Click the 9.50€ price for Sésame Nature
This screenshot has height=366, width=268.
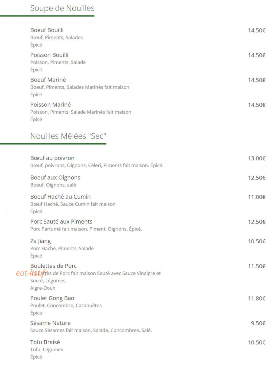[258, 323]
